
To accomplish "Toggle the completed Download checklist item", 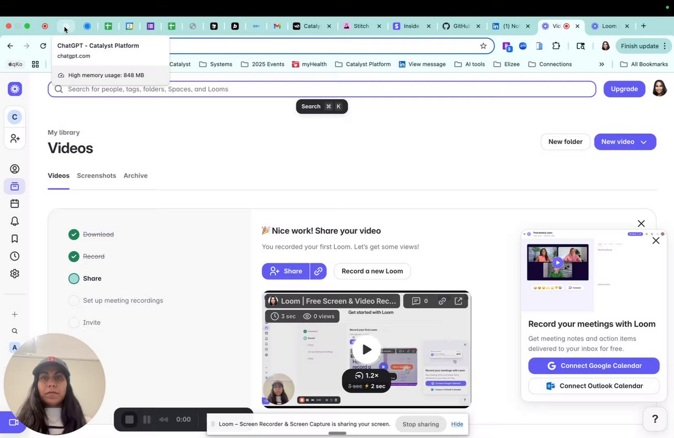I will click(74, 234).
